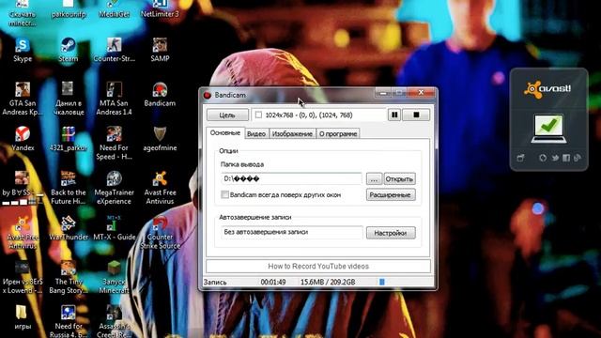This screenshot has height=338, width=601.
Task: Open the 4321_parkur archive icon
Action: pyautogui.click(x=69, y=134)
